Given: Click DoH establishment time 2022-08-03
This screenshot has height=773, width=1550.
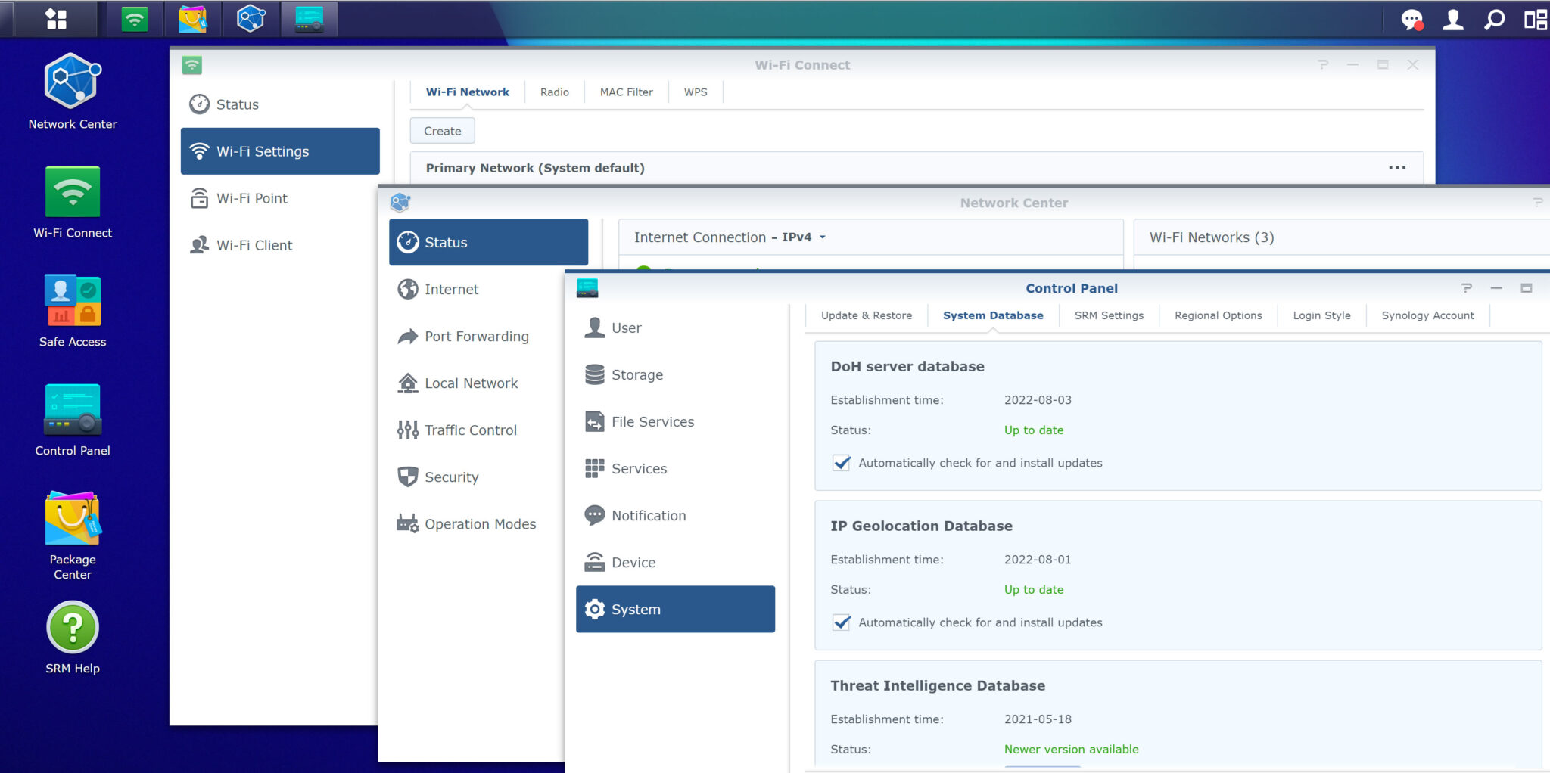Looking at the screenshot, I should click(x=1038, y=400).
